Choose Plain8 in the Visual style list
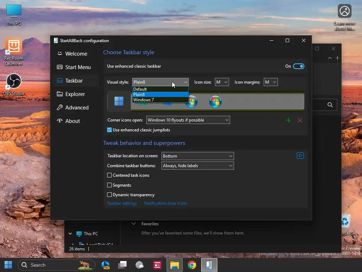This screenshot has height=272, width=362. click(160, 94)
